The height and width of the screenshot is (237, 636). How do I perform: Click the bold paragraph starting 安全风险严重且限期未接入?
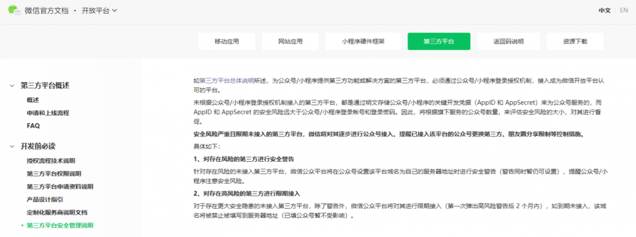[389, 134]
